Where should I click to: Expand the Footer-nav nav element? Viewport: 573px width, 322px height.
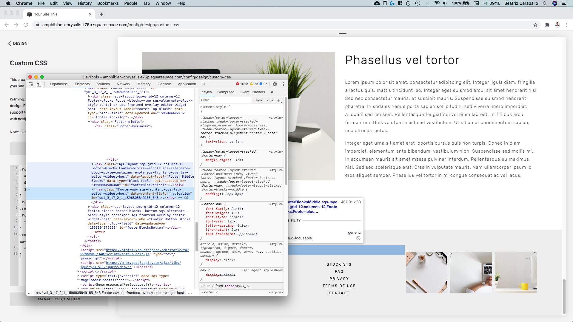93,189
